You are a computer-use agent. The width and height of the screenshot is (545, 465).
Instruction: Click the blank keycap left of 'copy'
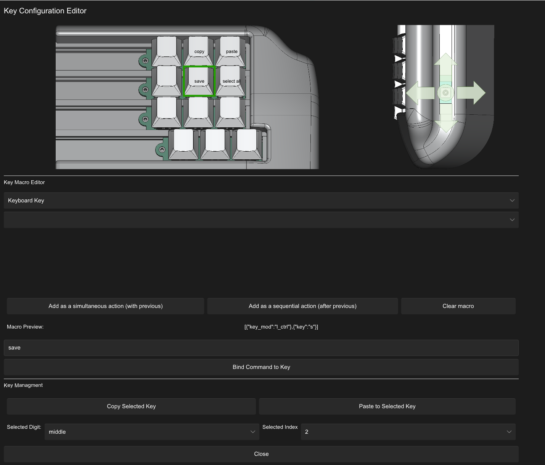167,51
